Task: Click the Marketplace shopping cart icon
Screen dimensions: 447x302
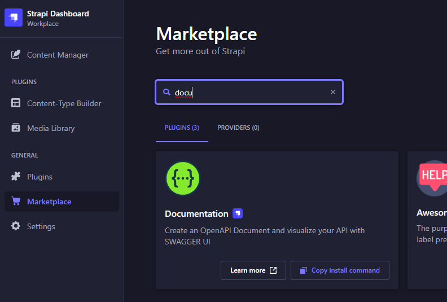Action: 16,202
